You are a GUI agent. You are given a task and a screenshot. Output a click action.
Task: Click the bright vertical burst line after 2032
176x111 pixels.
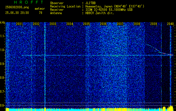(45, 65)
